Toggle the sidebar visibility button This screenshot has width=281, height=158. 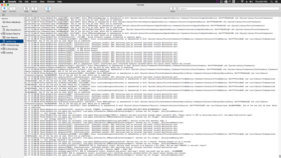pyautogui.click(x=3, y=15)
